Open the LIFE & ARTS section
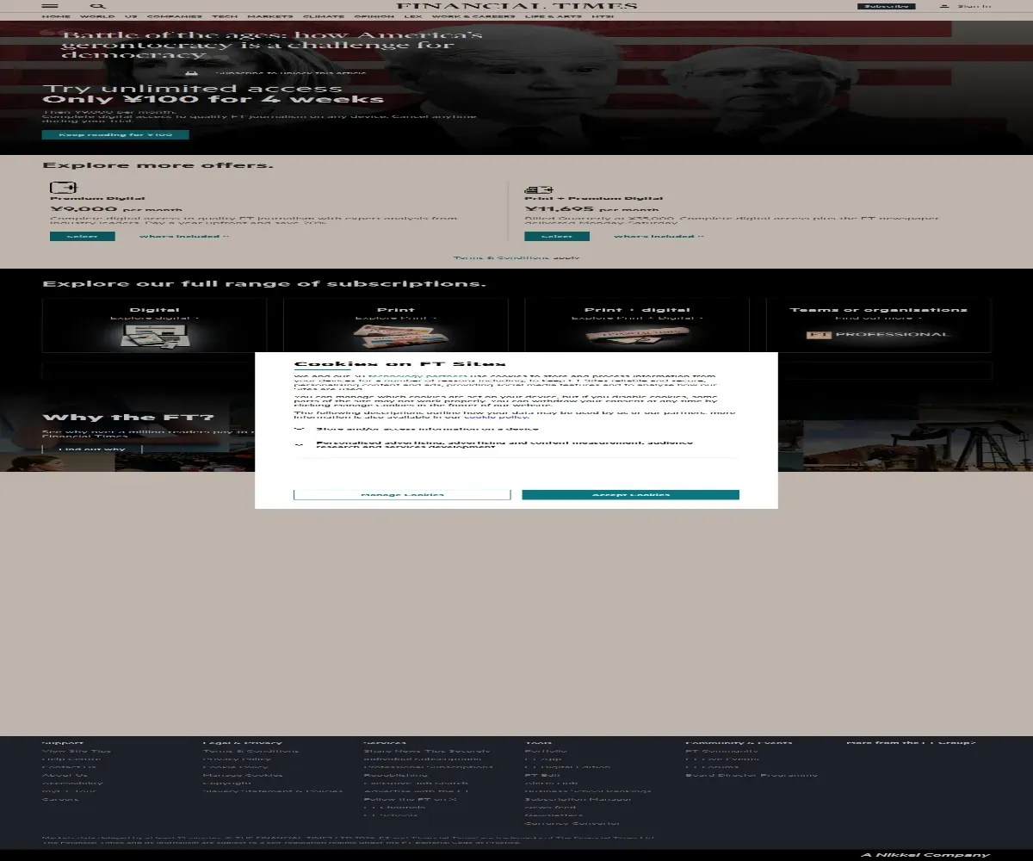 (554, 16)
